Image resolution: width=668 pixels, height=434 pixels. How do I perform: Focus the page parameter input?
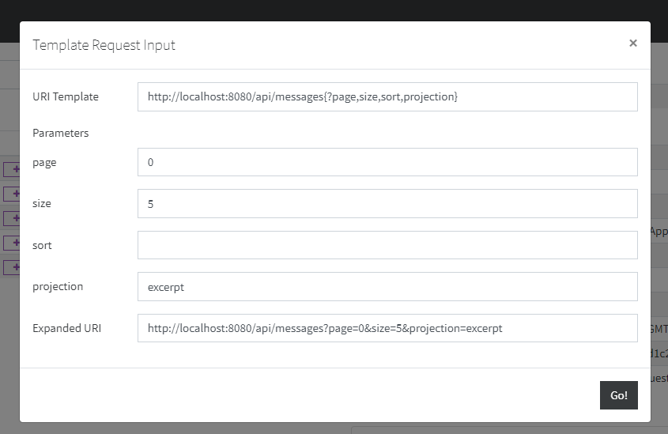(387, 162)
